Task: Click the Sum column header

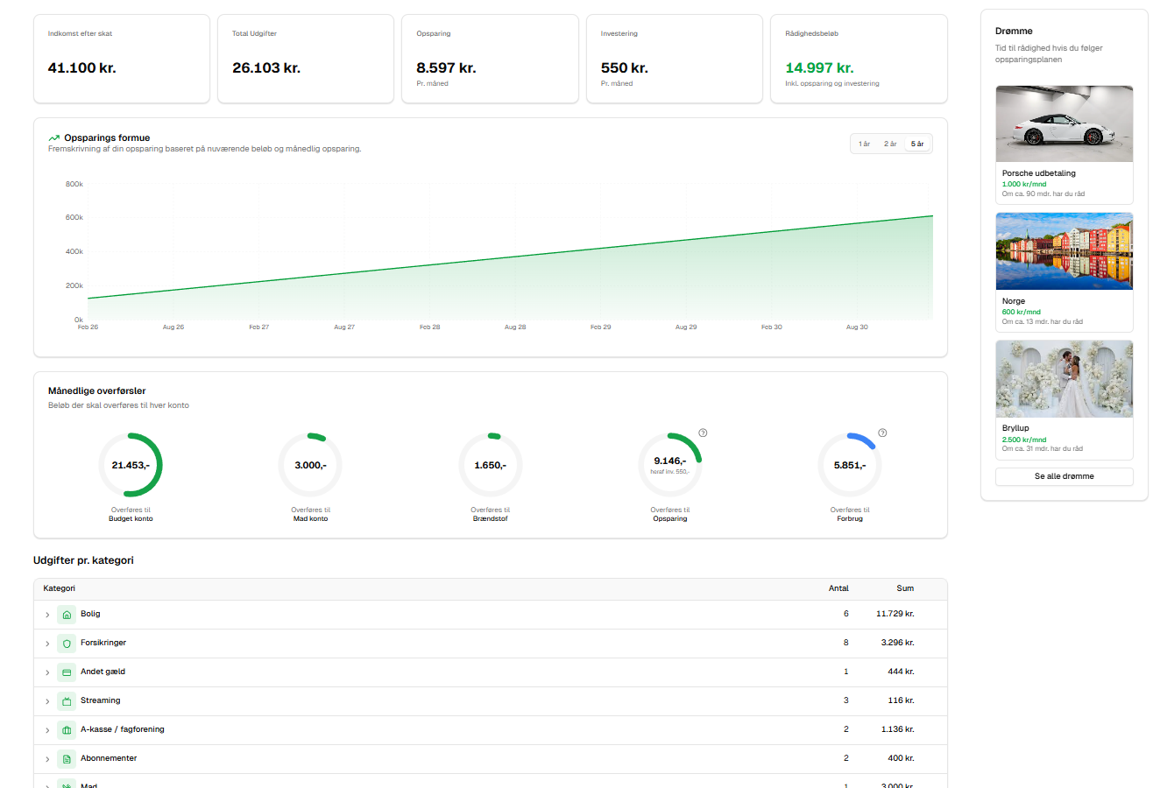Action: (904, 588)
